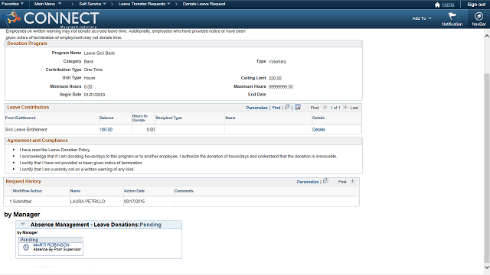The height and width of the screenshot is (275, 490).
Task: Select the '01/01/2010' begin date value
Action: [94, 95]
